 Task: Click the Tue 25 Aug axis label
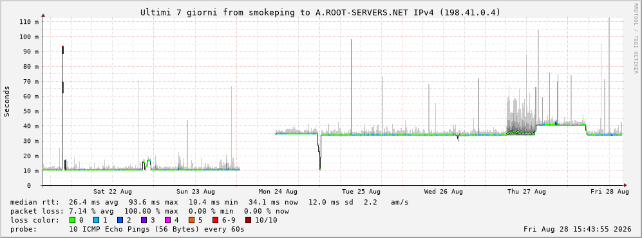(x=361, y=192)
